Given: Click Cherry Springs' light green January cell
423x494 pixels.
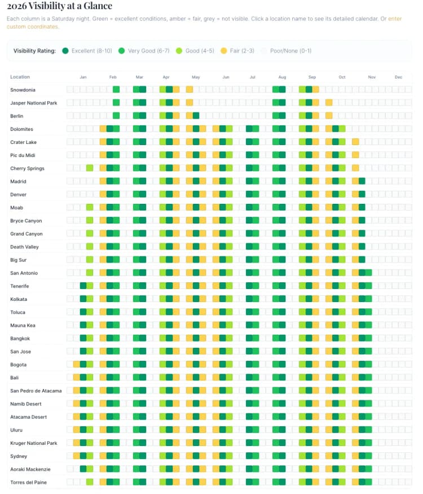Looking at the screenshot, I should click(x=90, y=168).
